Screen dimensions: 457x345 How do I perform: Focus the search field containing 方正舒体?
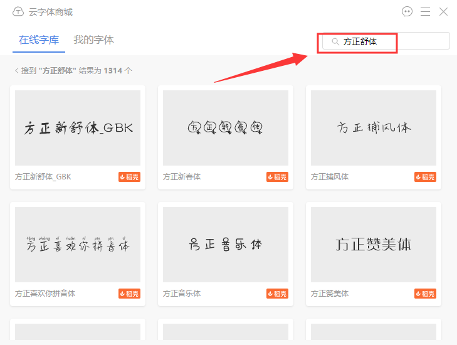pyautogui.click(x=386, y=41)
